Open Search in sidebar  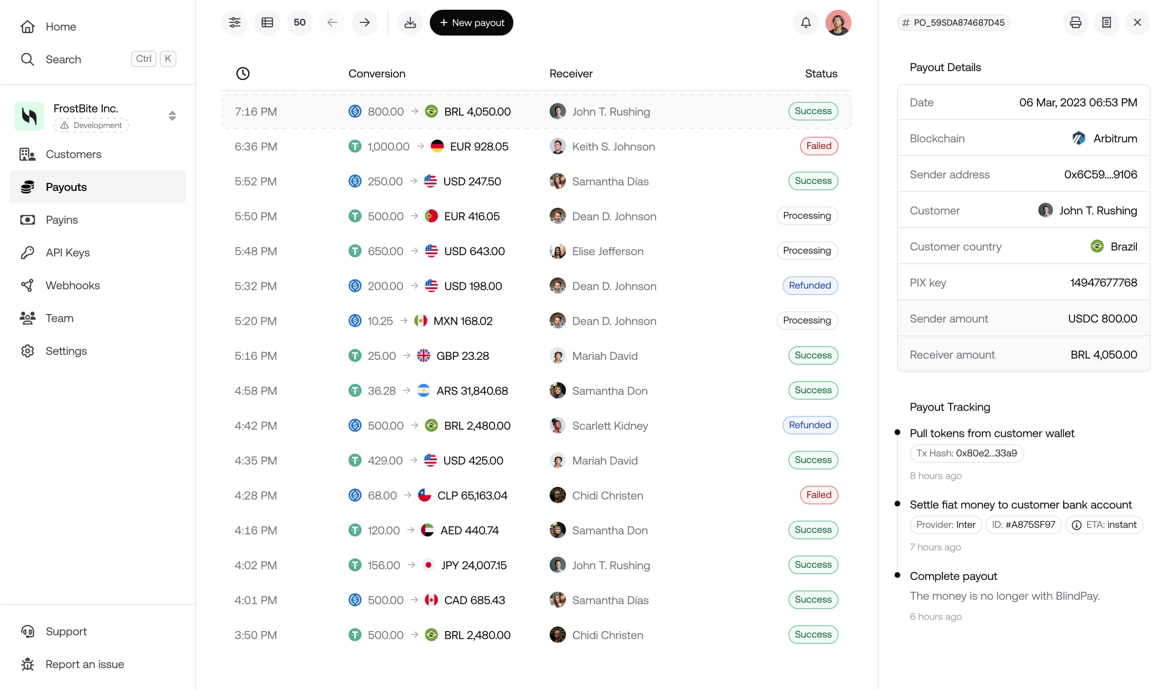[97, 59]
